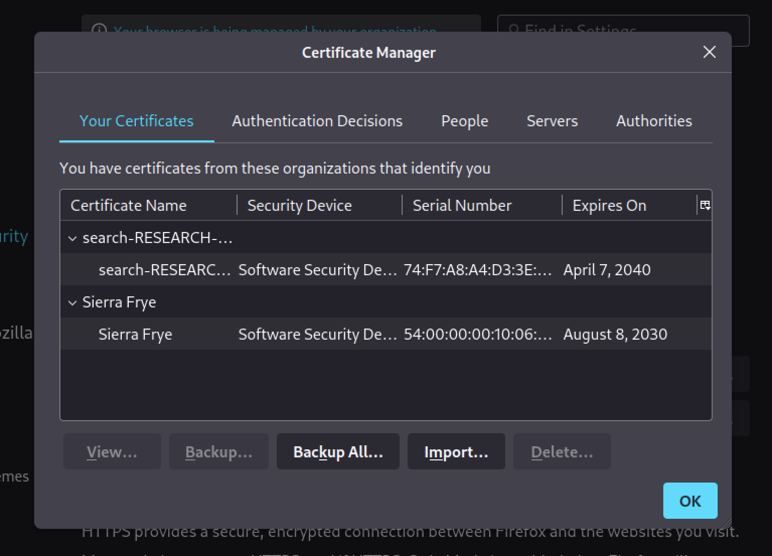Click the Import button

456,452
